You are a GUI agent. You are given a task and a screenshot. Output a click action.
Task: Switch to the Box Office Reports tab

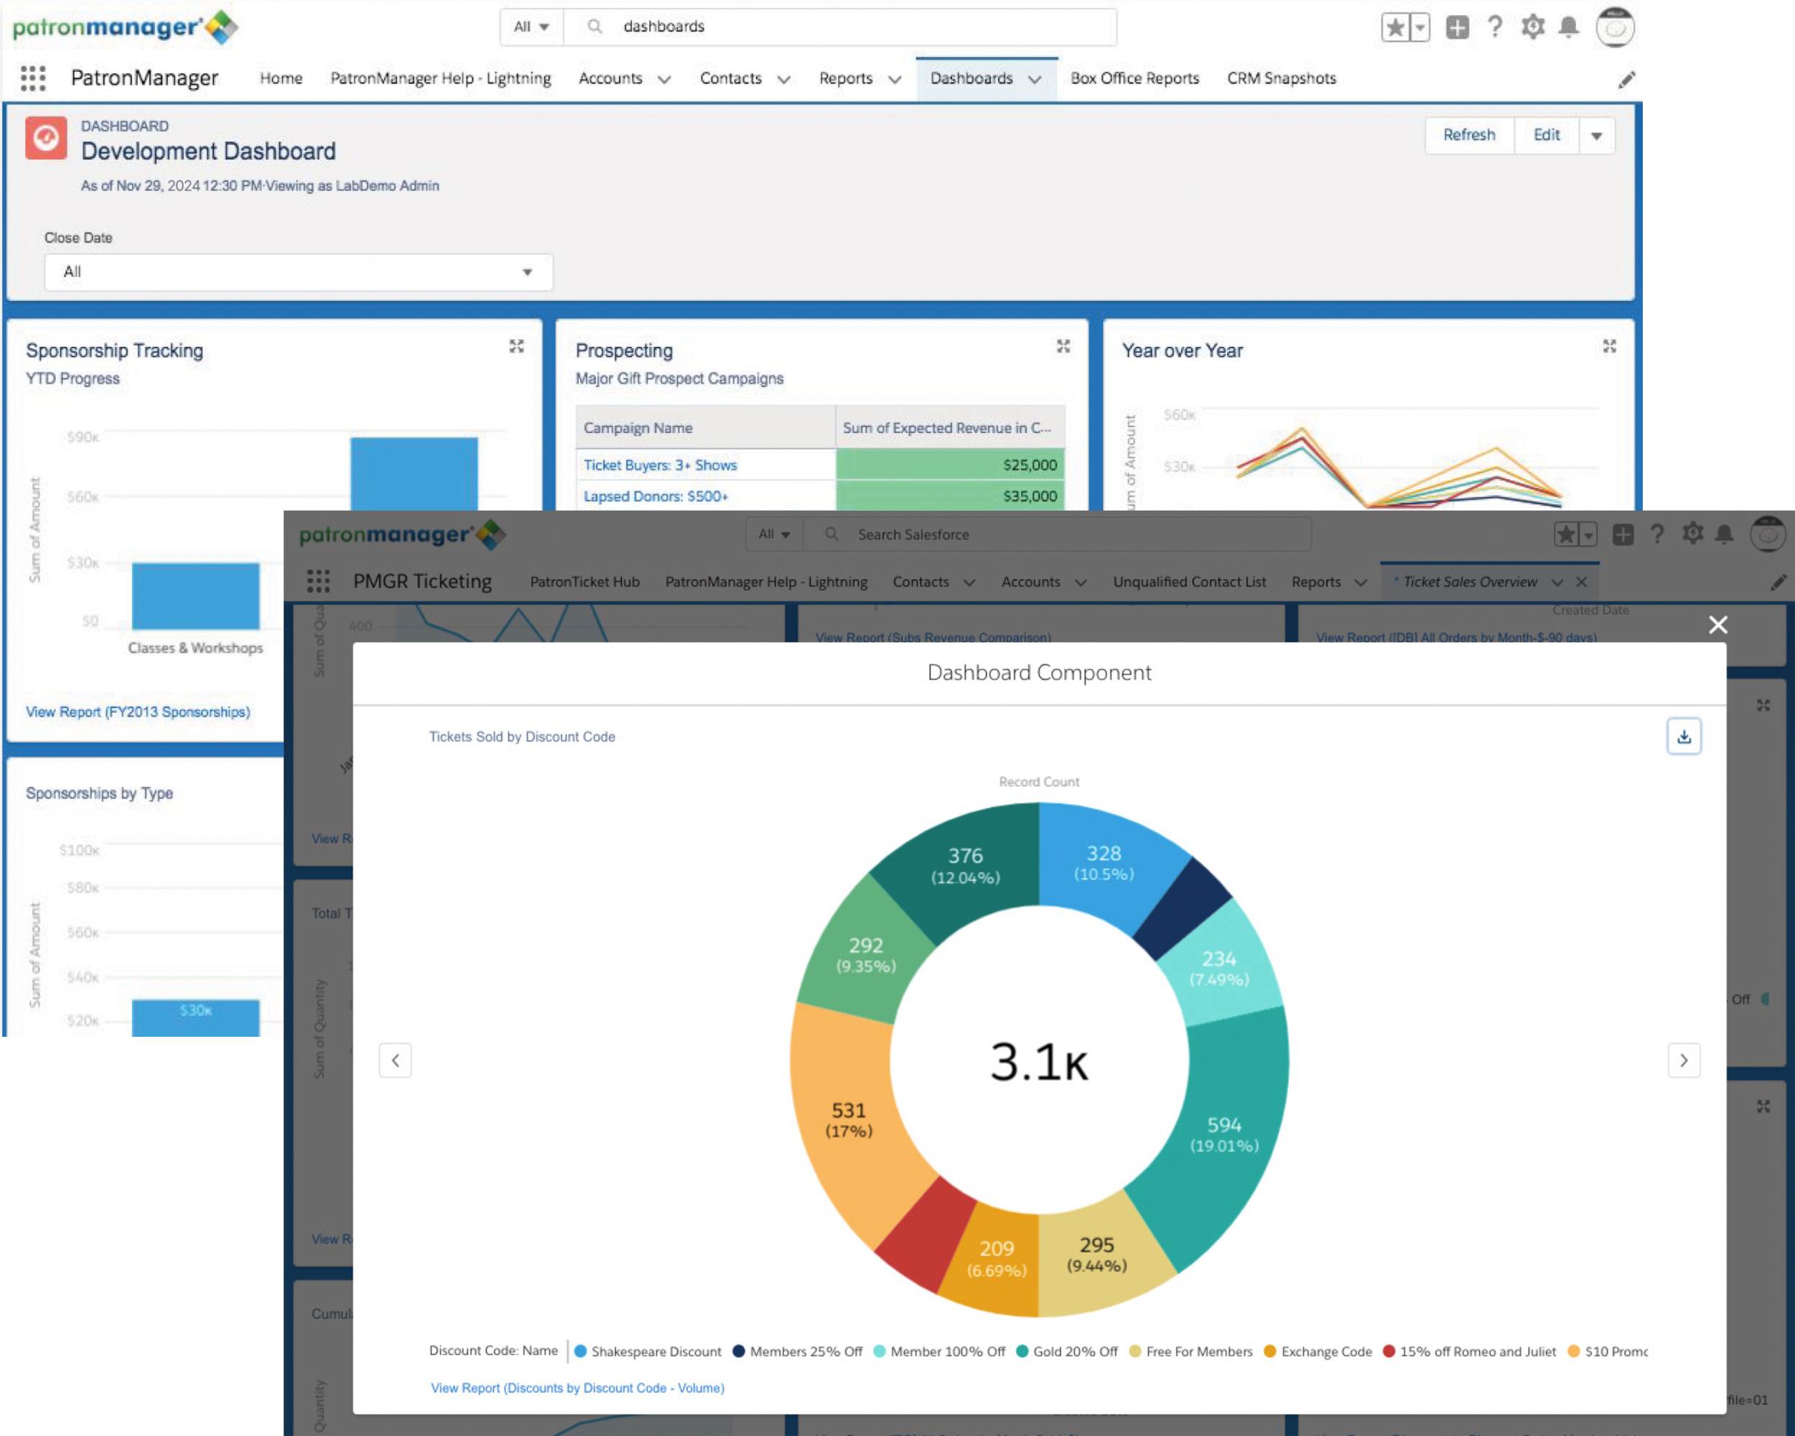pyautogui.click(x=1134, y=78)
